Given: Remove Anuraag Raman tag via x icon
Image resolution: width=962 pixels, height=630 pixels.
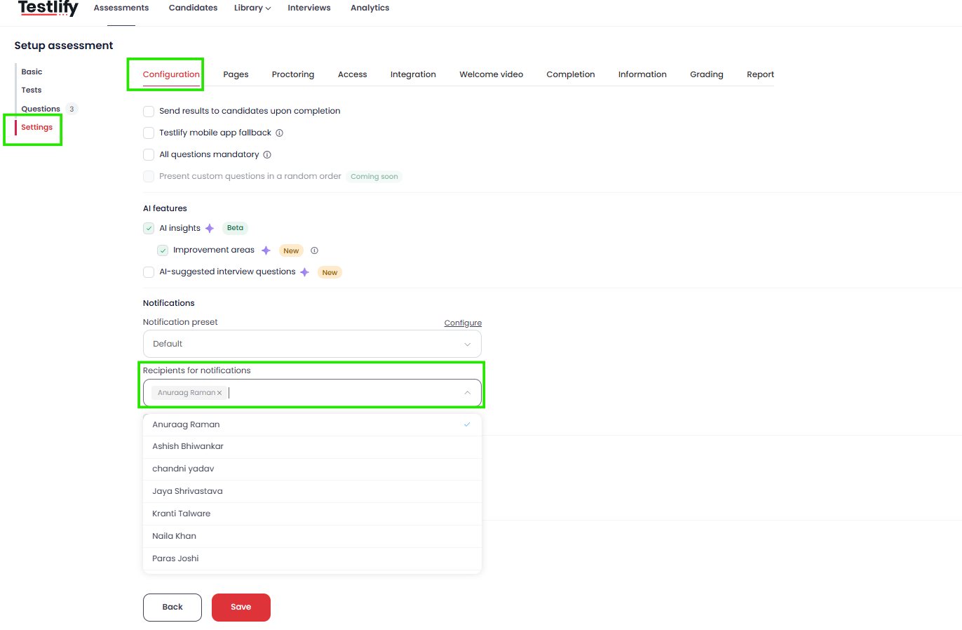Looking at the screenshot, I should pyautogui.click(x=219, y=393).
